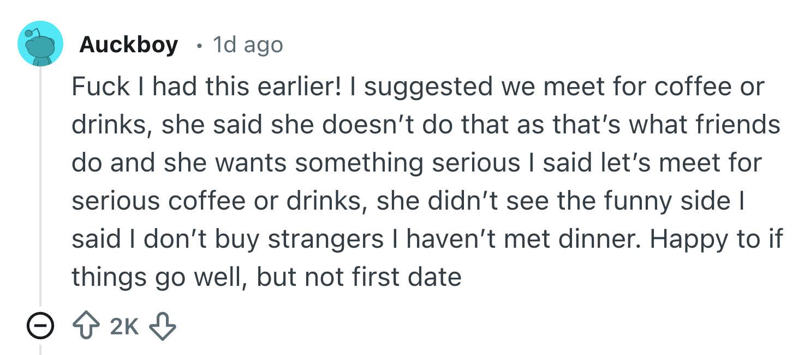
Task: Collapse the comment thread with minus icon
Action: click(40, 326)
